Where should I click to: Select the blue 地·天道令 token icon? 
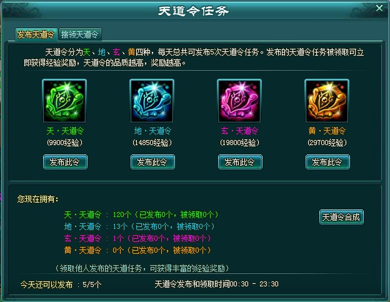152,101
